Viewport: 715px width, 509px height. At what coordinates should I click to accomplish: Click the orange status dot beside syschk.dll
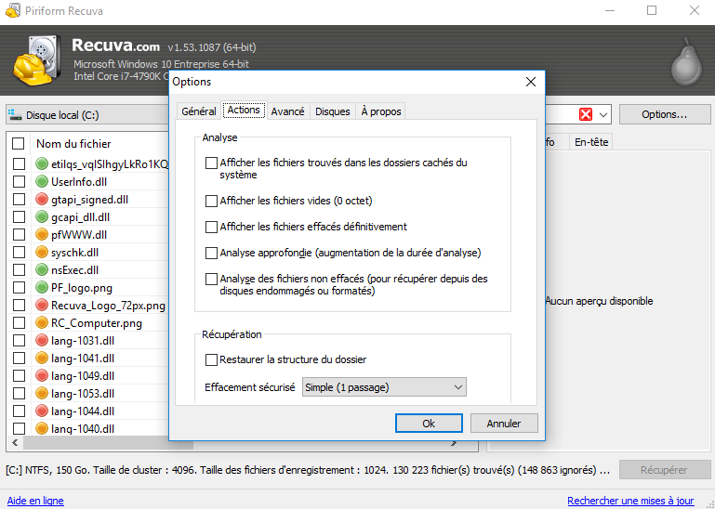pos(42,252)
